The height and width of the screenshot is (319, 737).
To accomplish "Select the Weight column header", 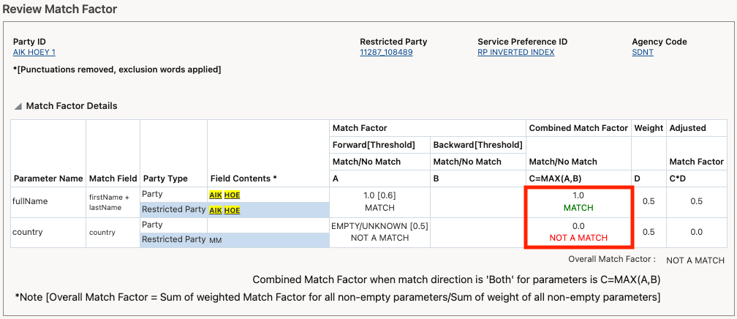I will tap(649, 128).
